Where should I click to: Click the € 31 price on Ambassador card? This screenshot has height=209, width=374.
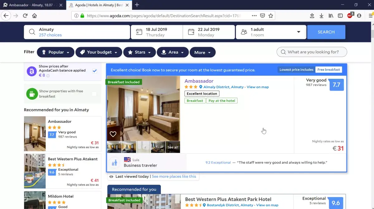[338, 149]
